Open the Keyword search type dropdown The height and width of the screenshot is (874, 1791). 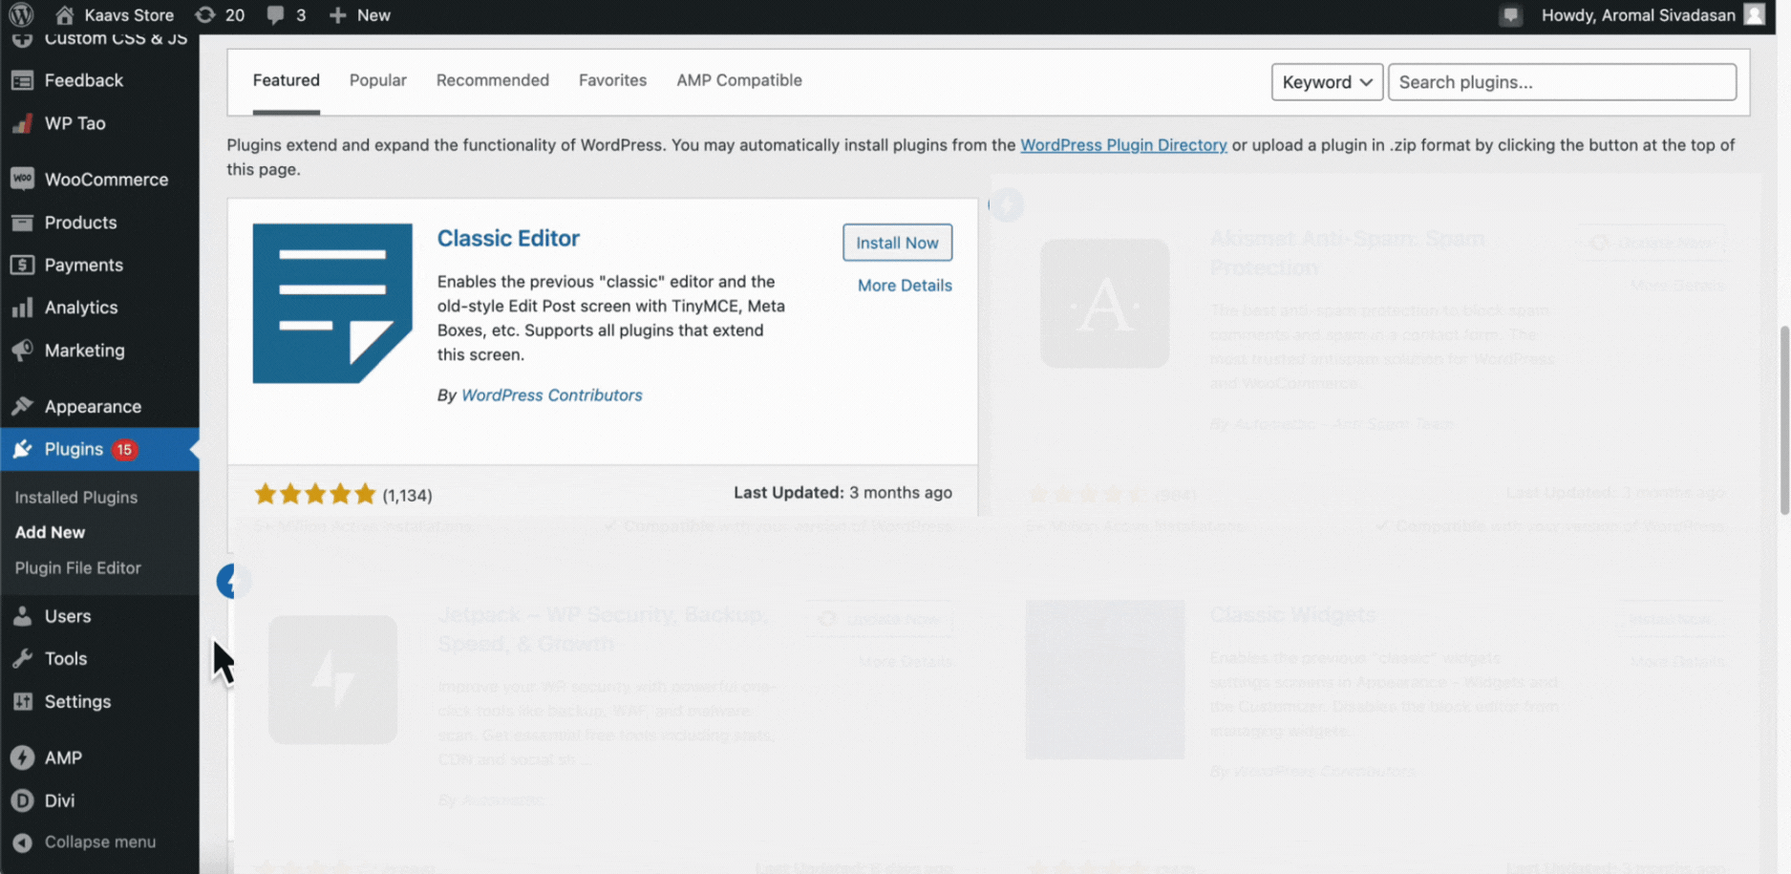coord(1327,82)
